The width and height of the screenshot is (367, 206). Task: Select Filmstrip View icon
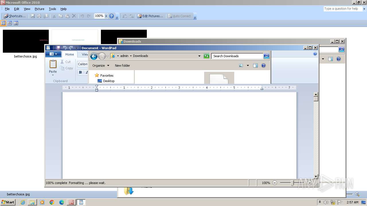[x=9, y=23]
